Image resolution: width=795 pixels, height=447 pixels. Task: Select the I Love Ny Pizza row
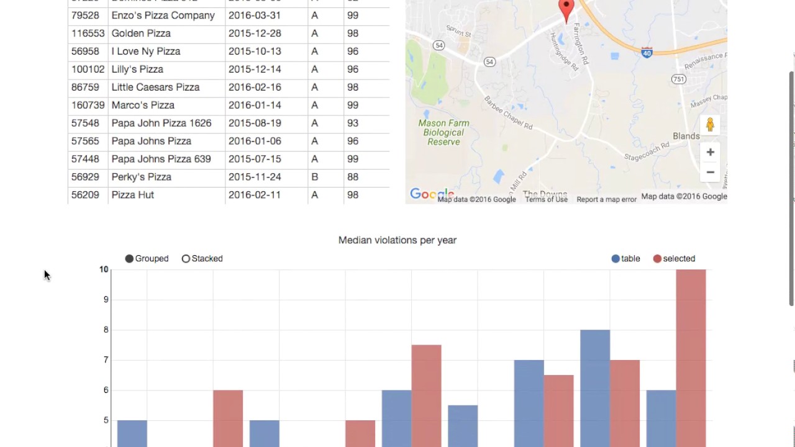[x=229, y=52]
